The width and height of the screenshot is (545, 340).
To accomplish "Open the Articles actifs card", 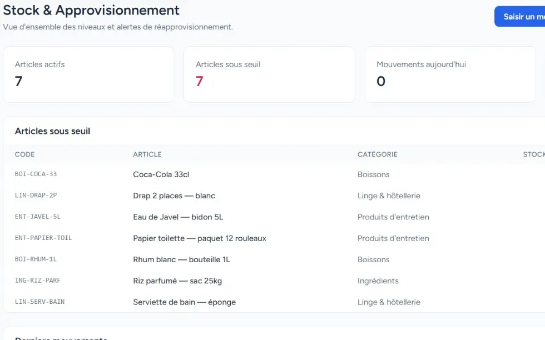I will [88, 74].
